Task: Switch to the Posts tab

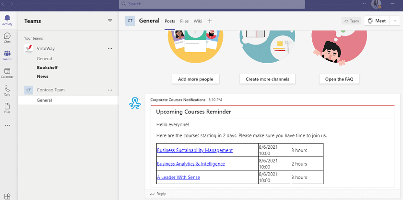Action: (x=170, y=21)
